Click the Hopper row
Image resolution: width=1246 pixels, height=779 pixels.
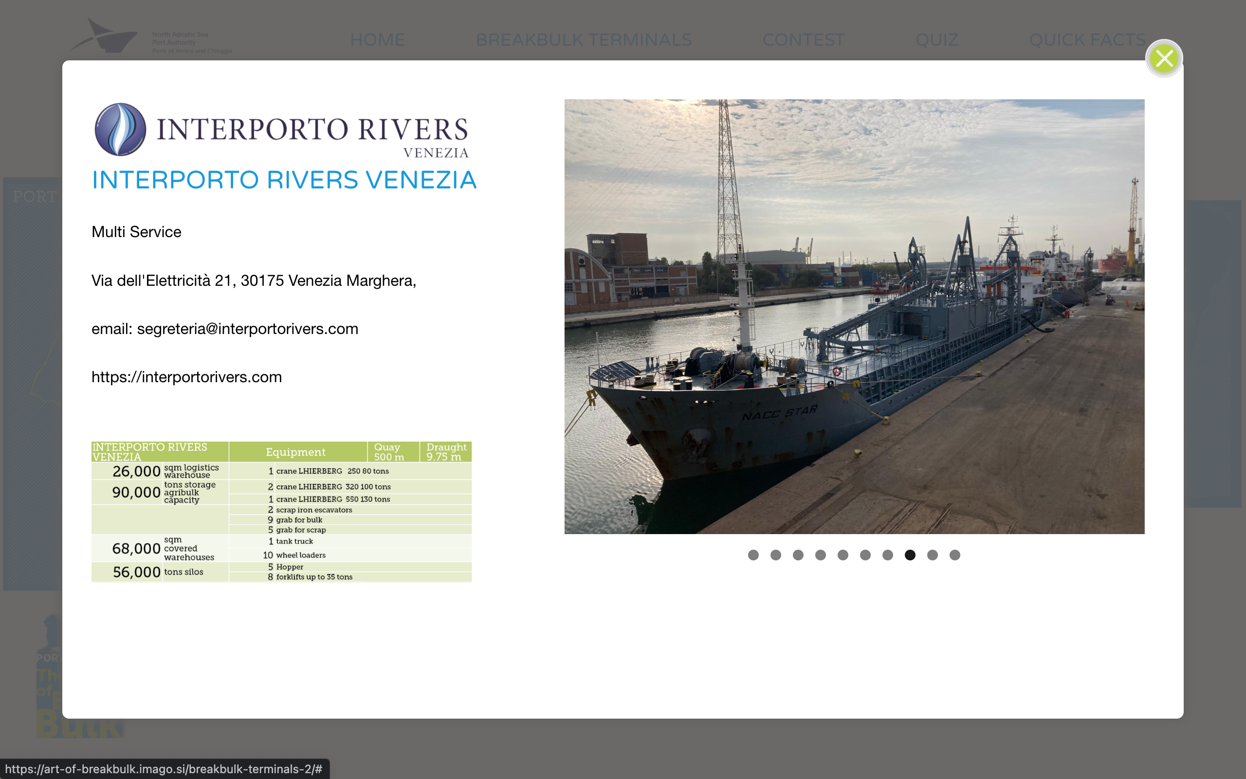pyautogui.click(x=350, y=567)
